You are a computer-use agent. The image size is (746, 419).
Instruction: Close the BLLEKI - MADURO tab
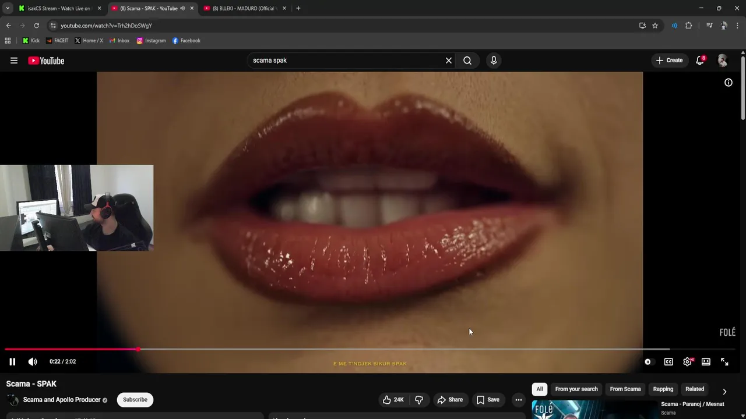(284, 8)
